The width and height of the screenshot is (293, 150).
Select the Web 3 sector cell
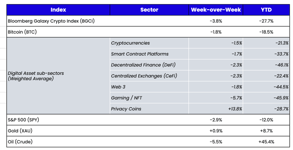click(x=118, y=87)
